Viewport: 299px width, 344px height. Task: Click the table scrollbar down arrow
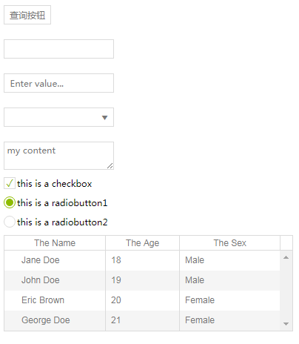coord(286,324)
